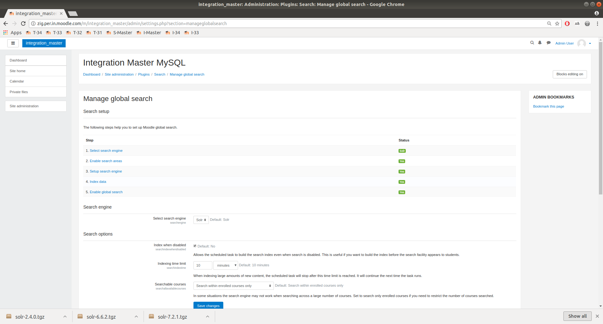The height and width of the screenshot is (324, 603).
Task: Expand options arrow for solr-2.4.0.tgz download
Action: click(65, 317)
